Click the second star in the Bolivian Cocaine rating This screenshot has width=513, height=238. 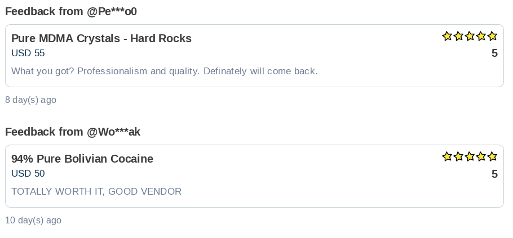click(x=458, y=156)
